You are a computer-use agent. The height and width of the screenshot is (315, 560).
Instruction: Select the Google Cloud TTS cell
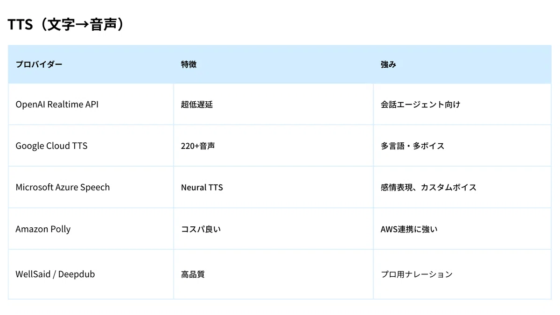[x=91, y=146]
